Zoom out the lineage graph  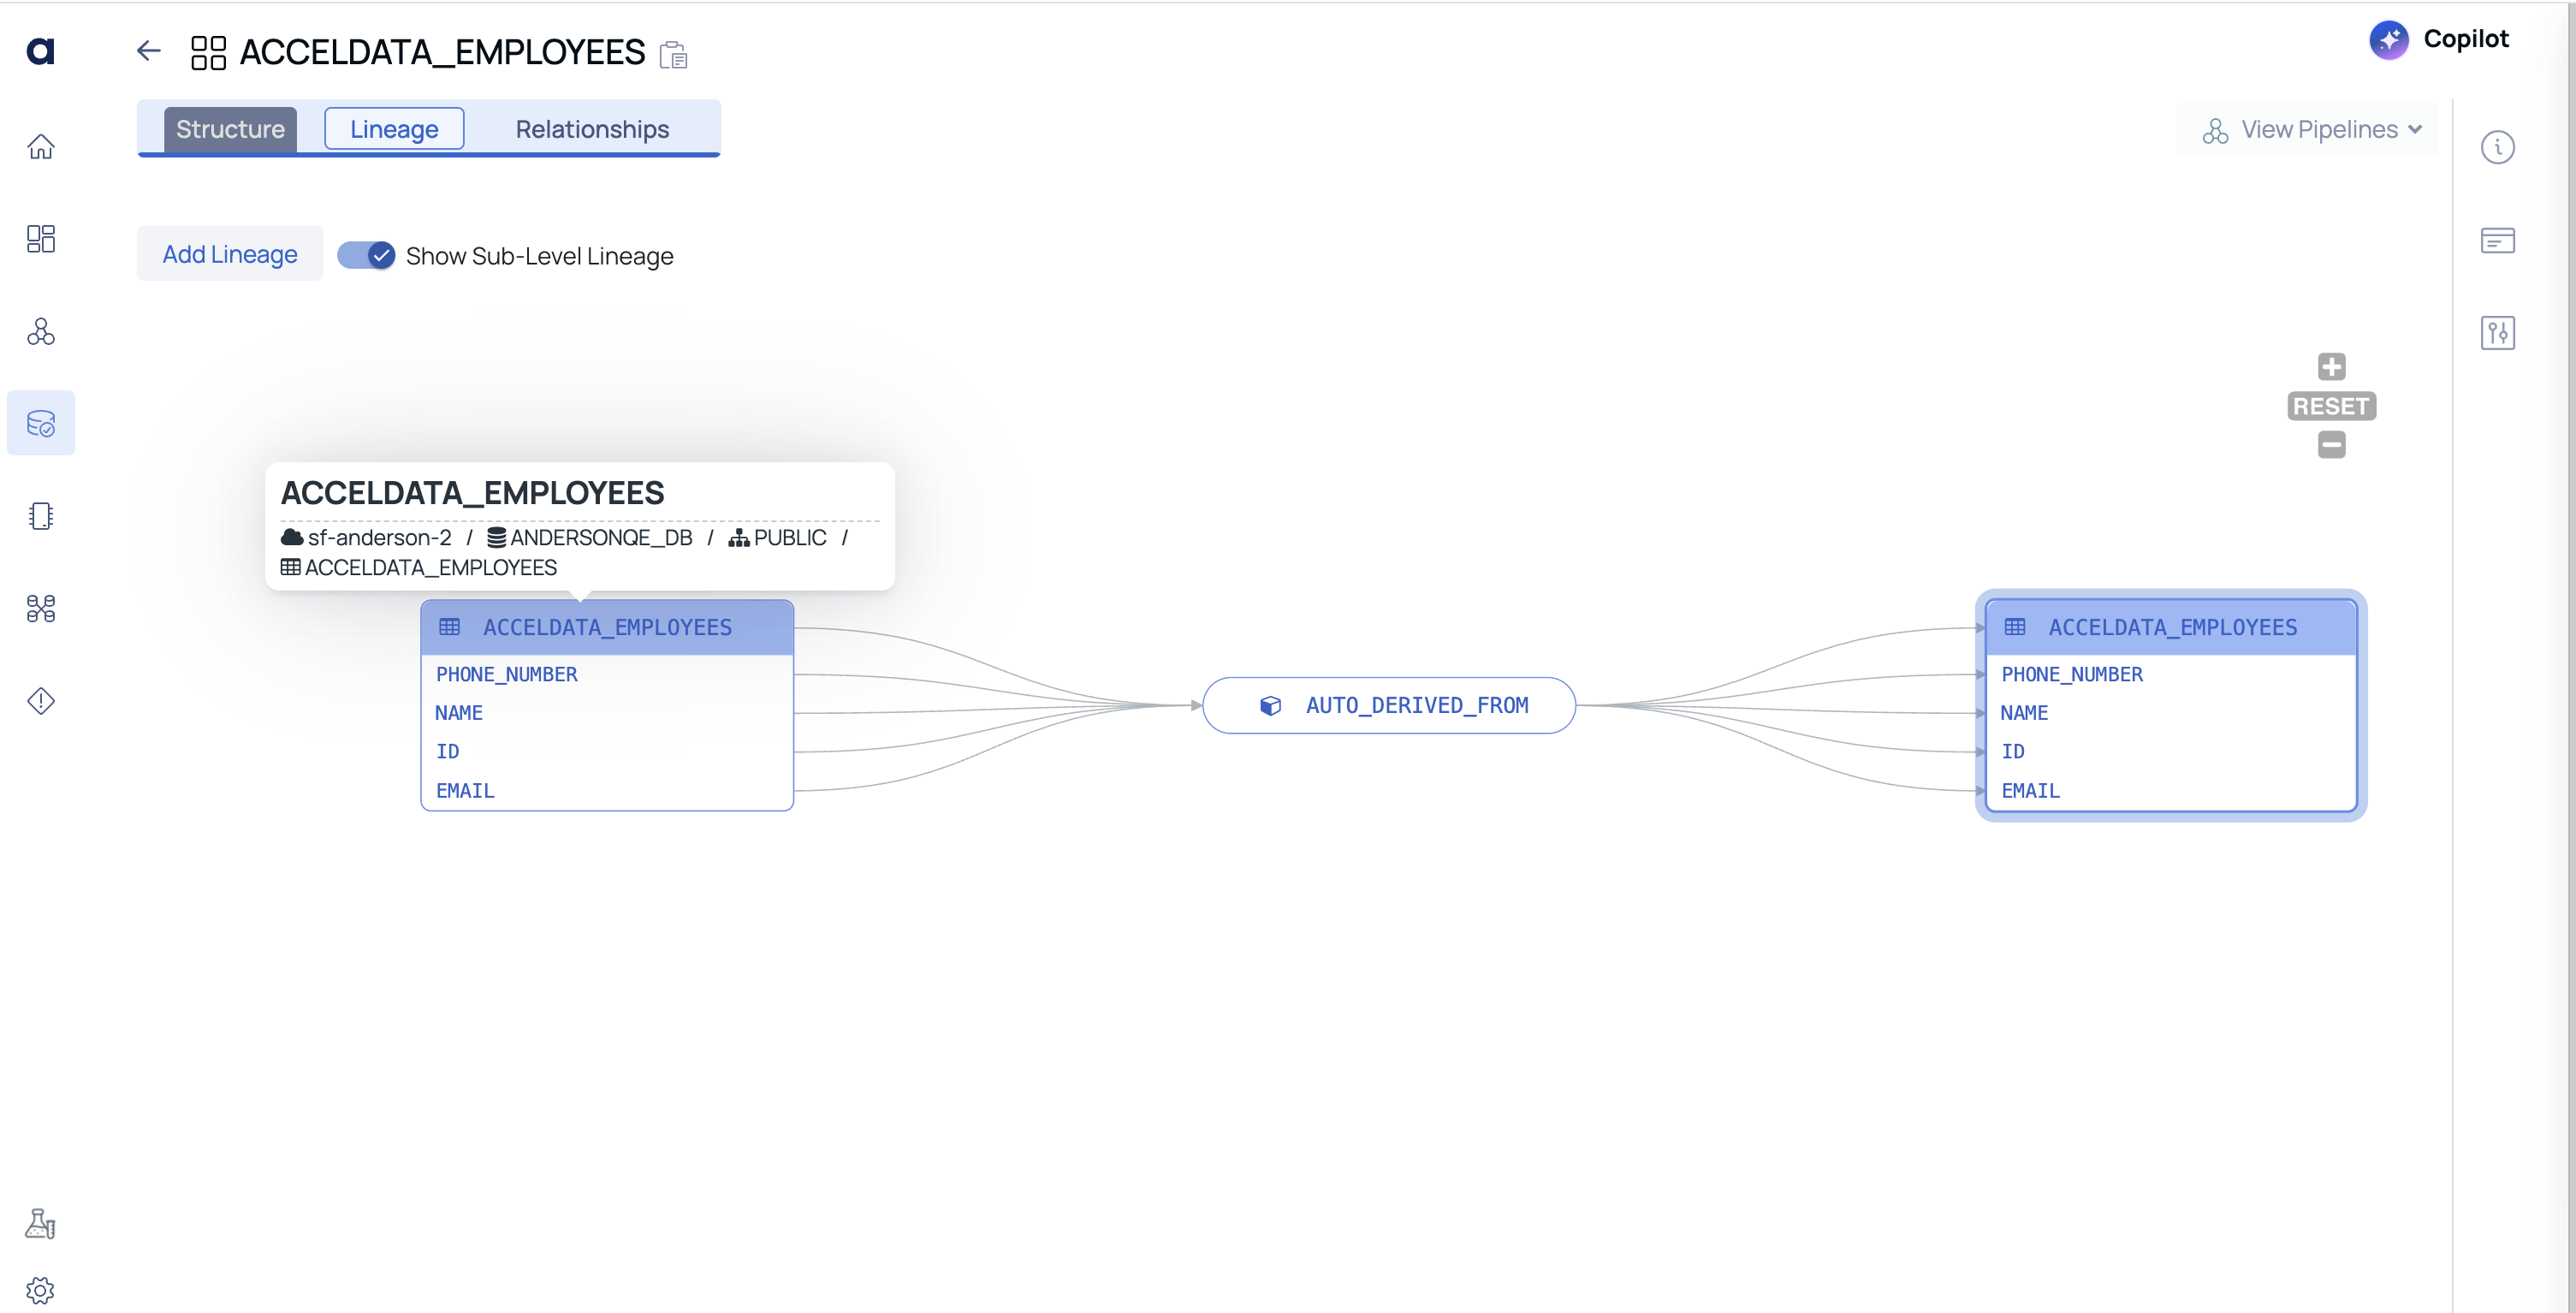coord(2331,444)
